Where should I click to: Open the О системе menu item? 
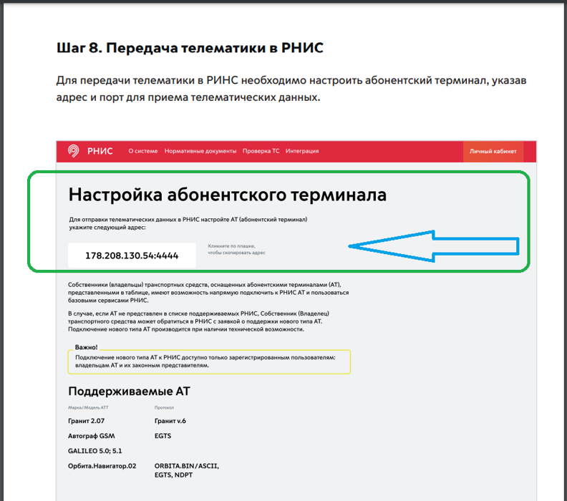point(142,151)
